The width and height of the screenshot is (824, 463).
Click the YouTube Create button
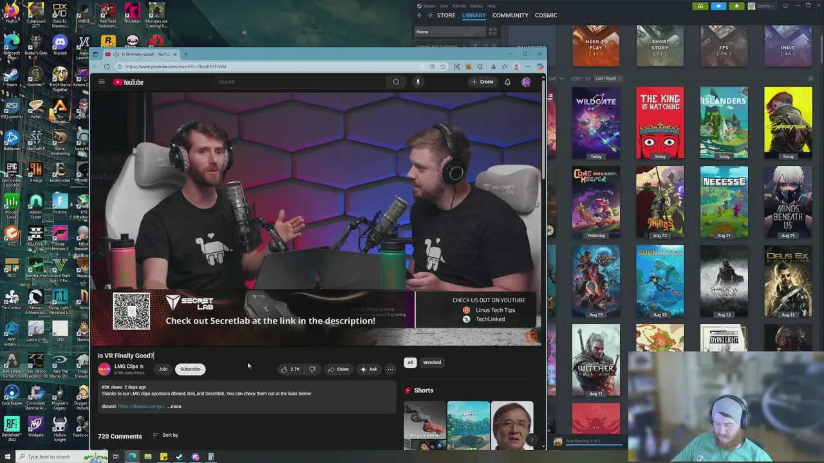[x=482, y=82]
